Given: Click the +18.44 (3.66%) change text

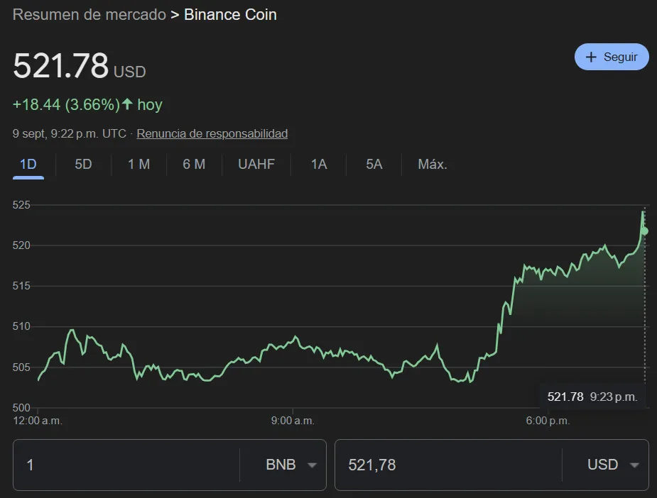Looking at the screenshot, I should (67, 104).
